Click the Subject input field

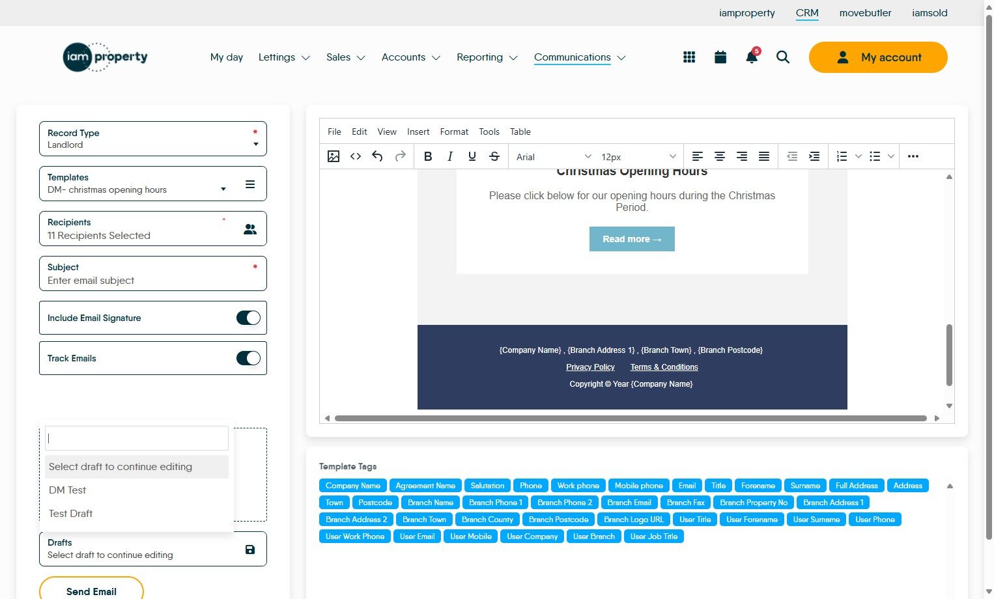[x=153, y=273]
